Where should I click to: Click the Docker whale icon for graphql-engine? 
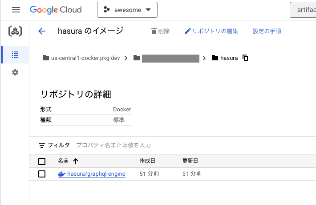pyautogui.click(x=62, y=174)
